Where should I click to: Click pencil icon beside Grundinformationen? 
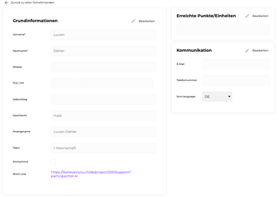[134, 21]
